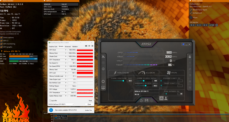The image size is (229, 122).
Task: Click the Windows startup icon in Afterburner
Action: coord(183,44)
